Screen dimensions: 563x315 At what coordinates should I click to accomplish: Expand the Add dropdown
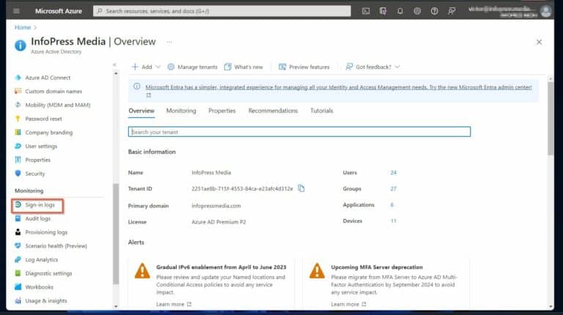[146, 67]
